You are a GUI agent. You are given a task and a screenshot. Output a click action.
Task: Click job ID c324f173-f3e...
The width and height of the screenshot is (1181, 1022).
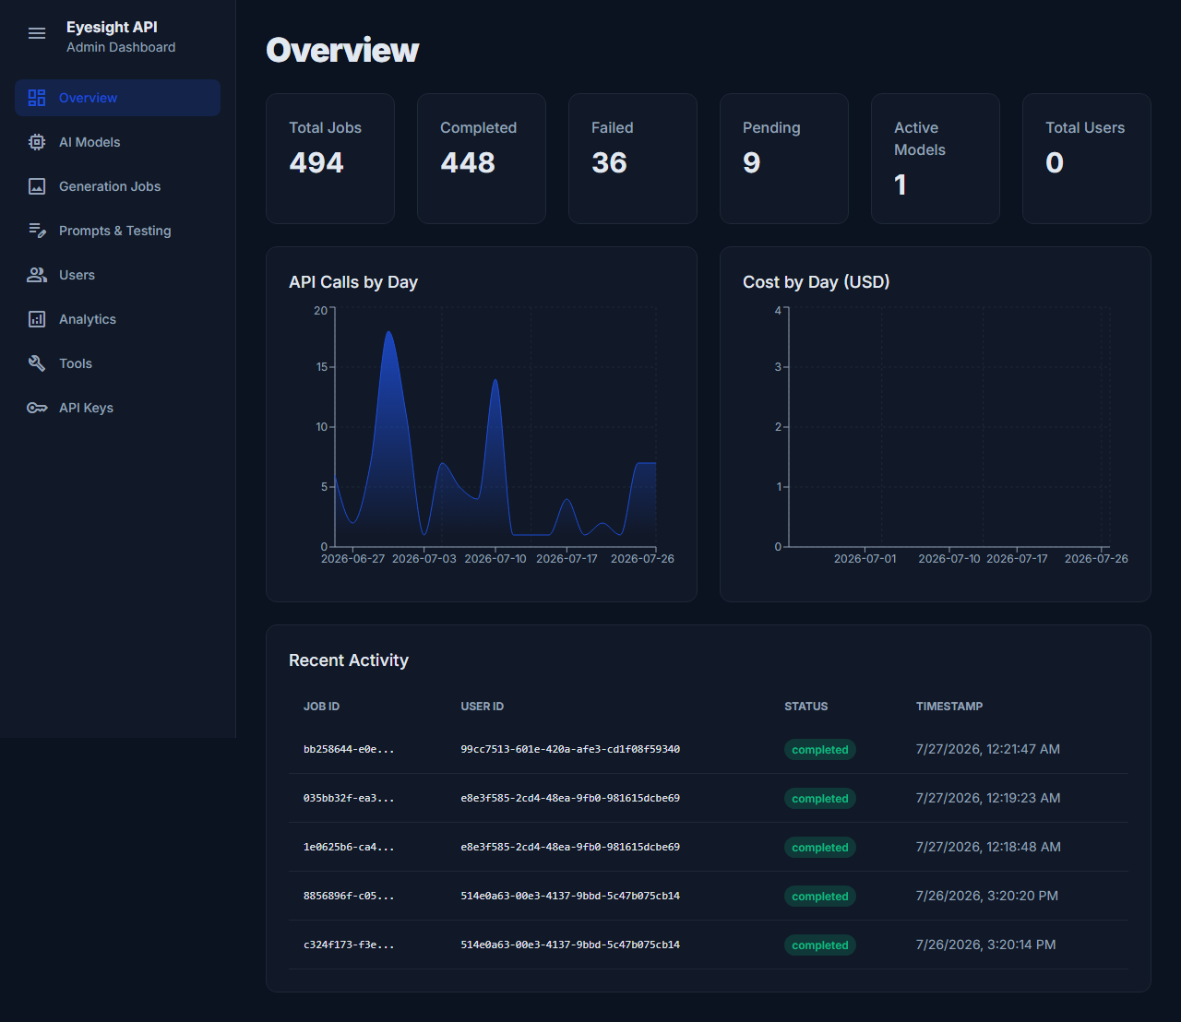point(349,945)
